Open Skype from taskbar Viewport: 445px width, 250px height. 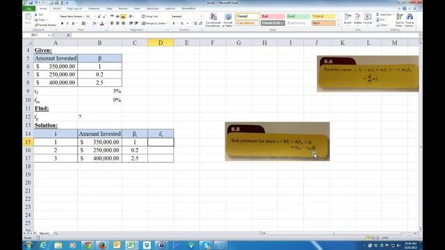[x=206, y=245]
